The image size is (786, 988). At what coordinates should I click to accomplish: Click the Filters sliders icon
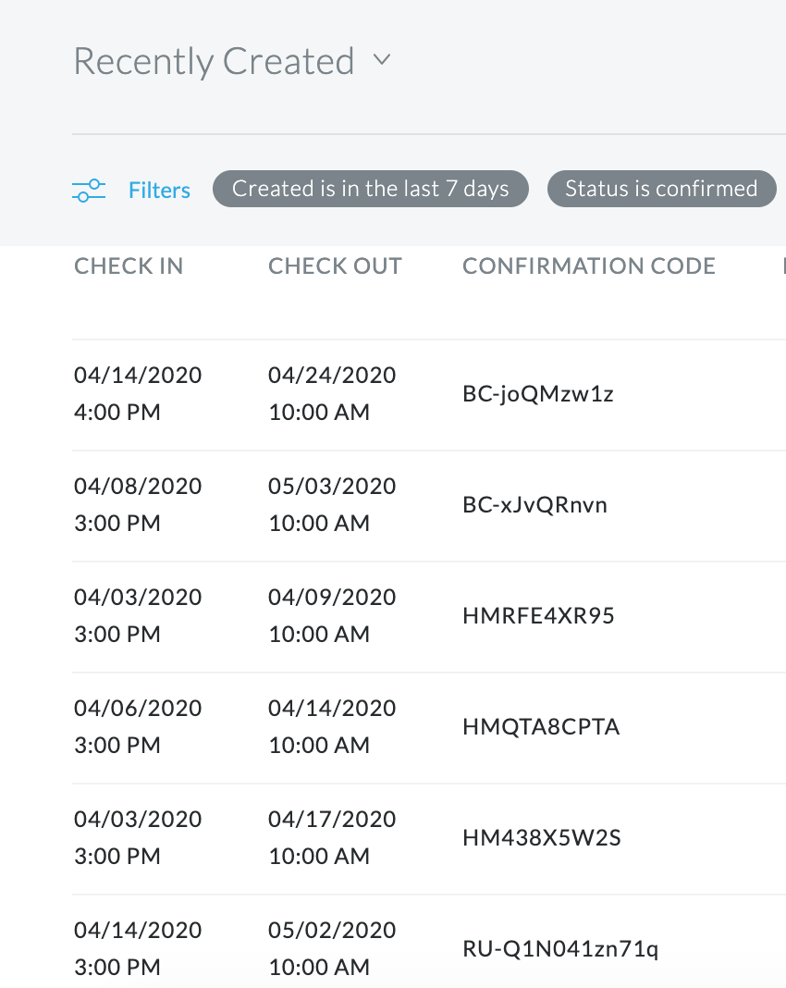point(89,191)
